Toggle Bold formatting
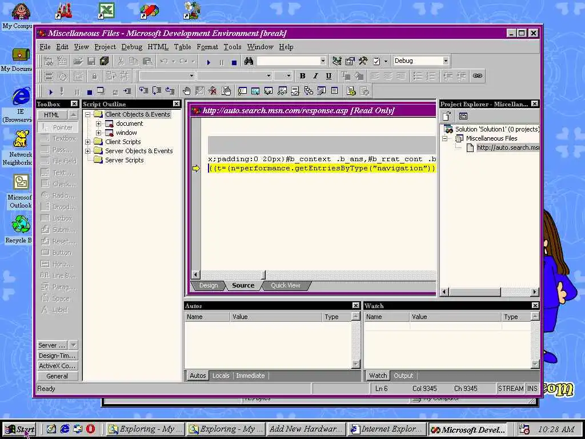The image size is (585, 439). 302,76
